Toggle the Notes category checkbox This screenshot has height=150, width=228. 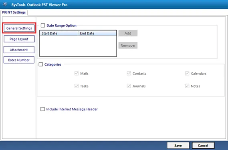187,86
